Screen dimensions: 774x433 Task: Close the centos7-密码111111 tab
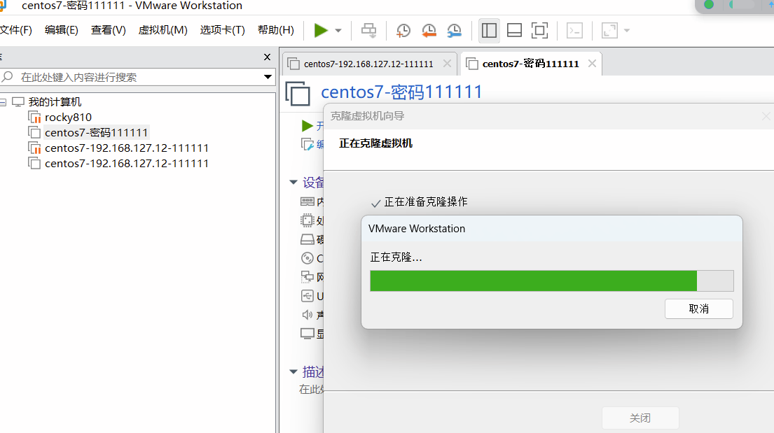(x=593, y=64)
